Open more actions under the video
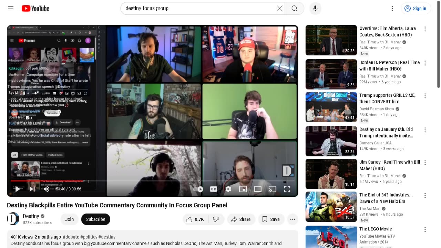Screen dimensions: 441x248 pyautogui.click(x=293, y=219)
